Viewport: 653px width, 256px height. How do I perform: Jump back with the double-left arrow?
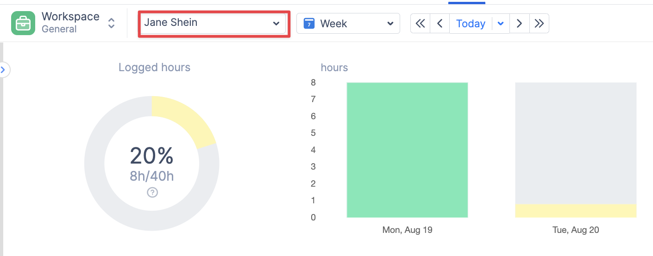[x=420, y=24]
